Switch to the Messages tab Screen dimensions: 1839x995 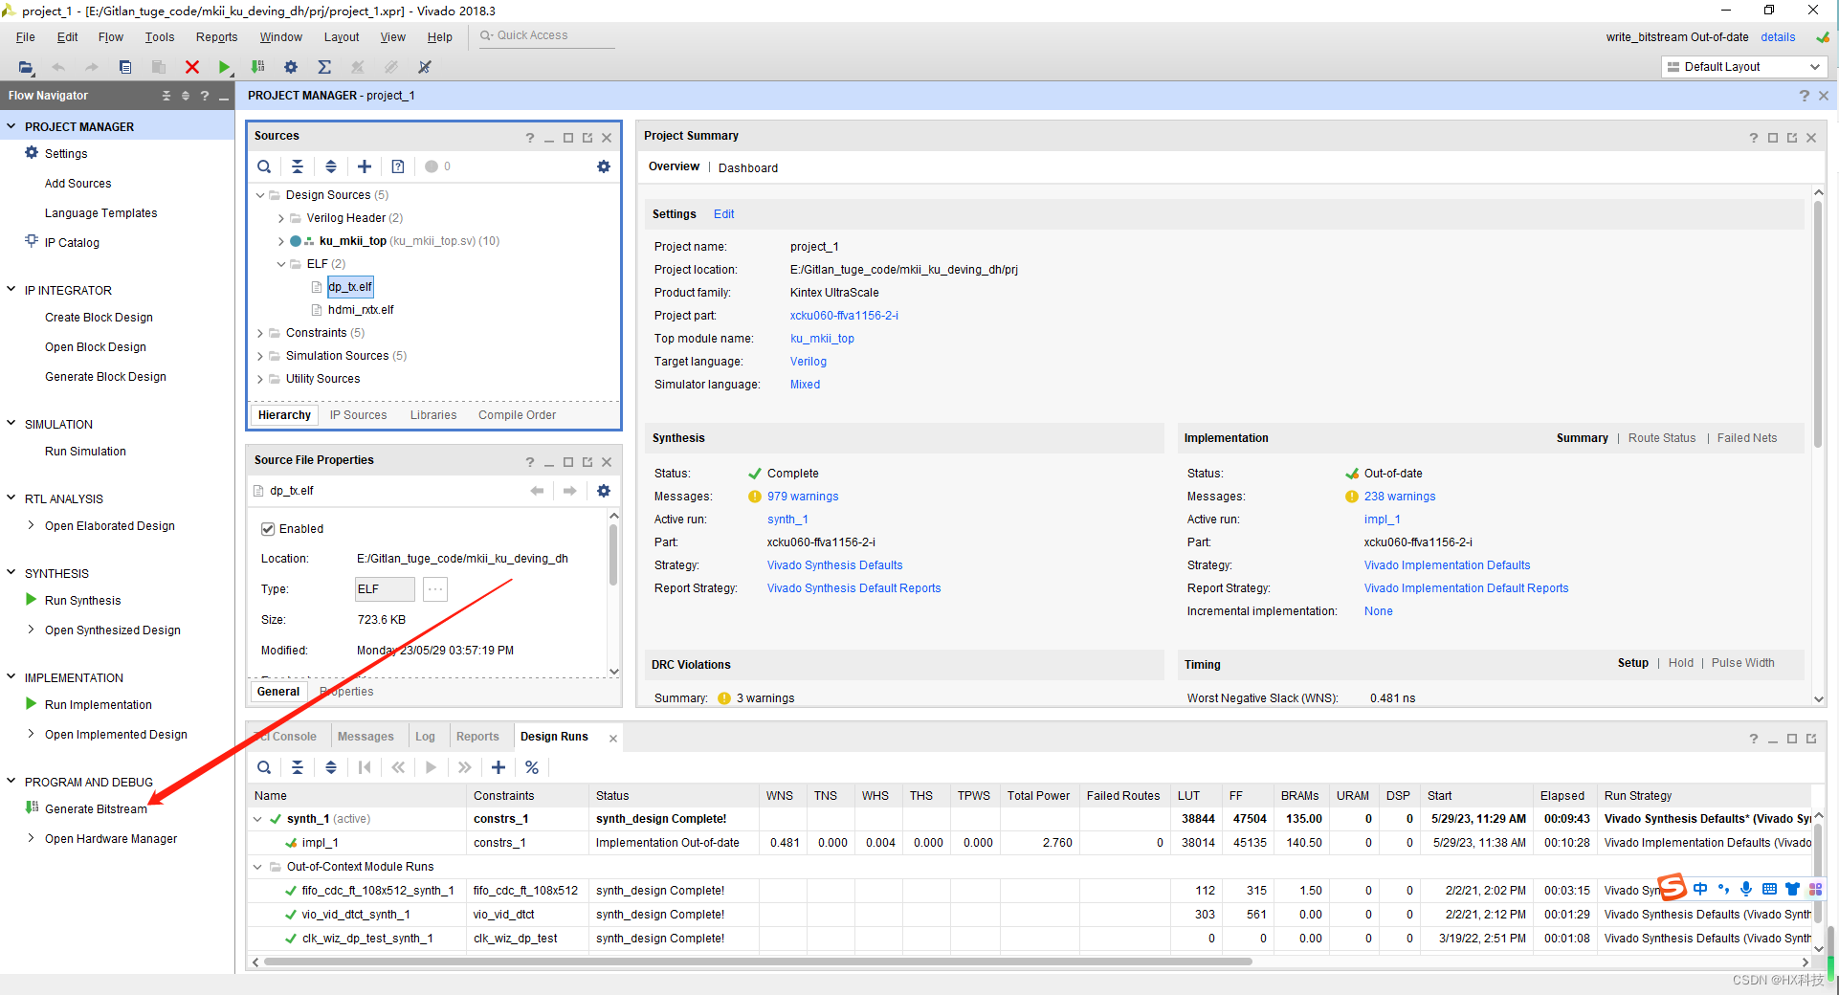pos(366,736)
